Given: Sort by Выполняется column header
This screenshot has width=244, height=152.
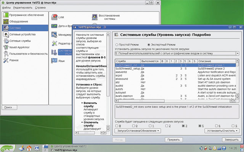Looking at the screenshot, I should [x=150, y=61].
